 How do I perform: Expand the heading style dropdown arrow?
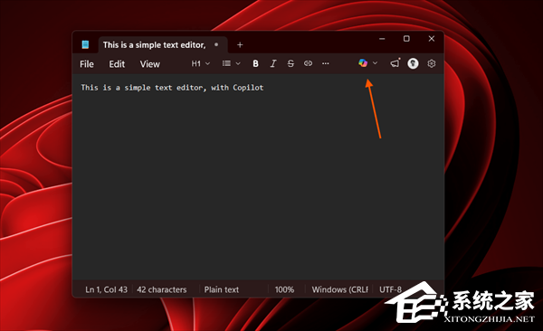click(x=208, y=63)
